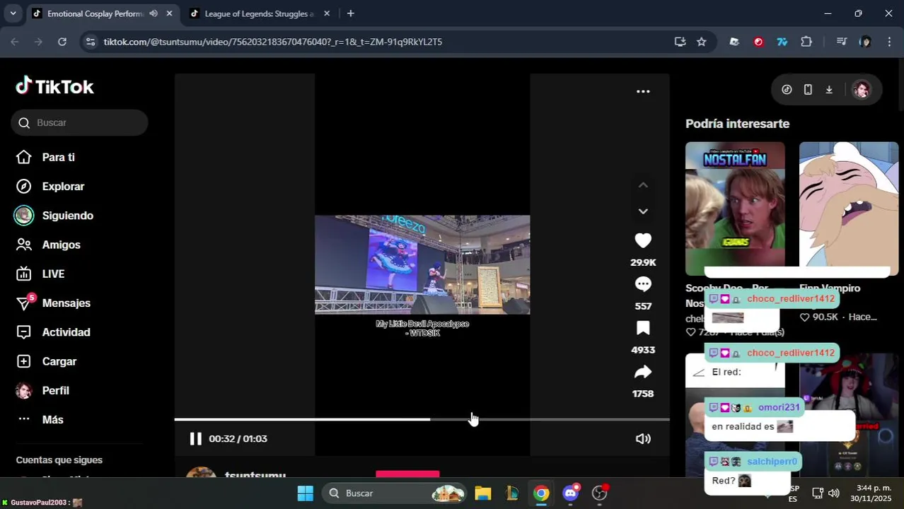Open Mensajes inbox
Image resolution: width=904 pixels, height=509 pixels.
tap(66, 303)
